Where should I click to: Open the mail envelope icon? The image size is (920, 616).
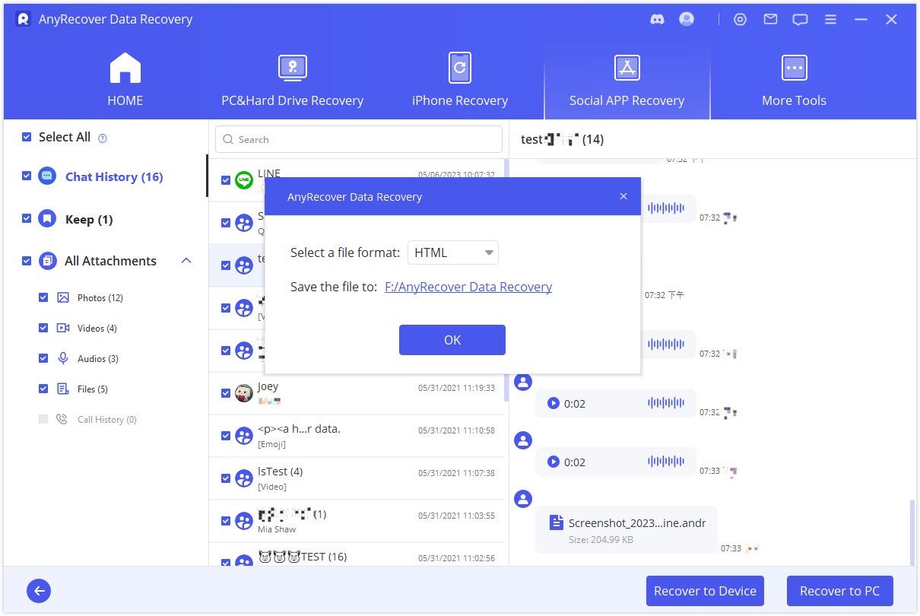pos(770,20)
